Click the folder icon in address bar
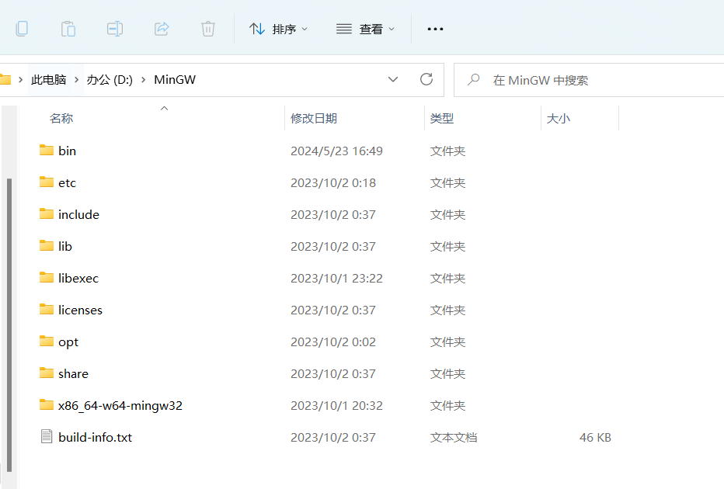Image resolution: width=724 pixels, height=489 pixels. click(x=5, y=80)
